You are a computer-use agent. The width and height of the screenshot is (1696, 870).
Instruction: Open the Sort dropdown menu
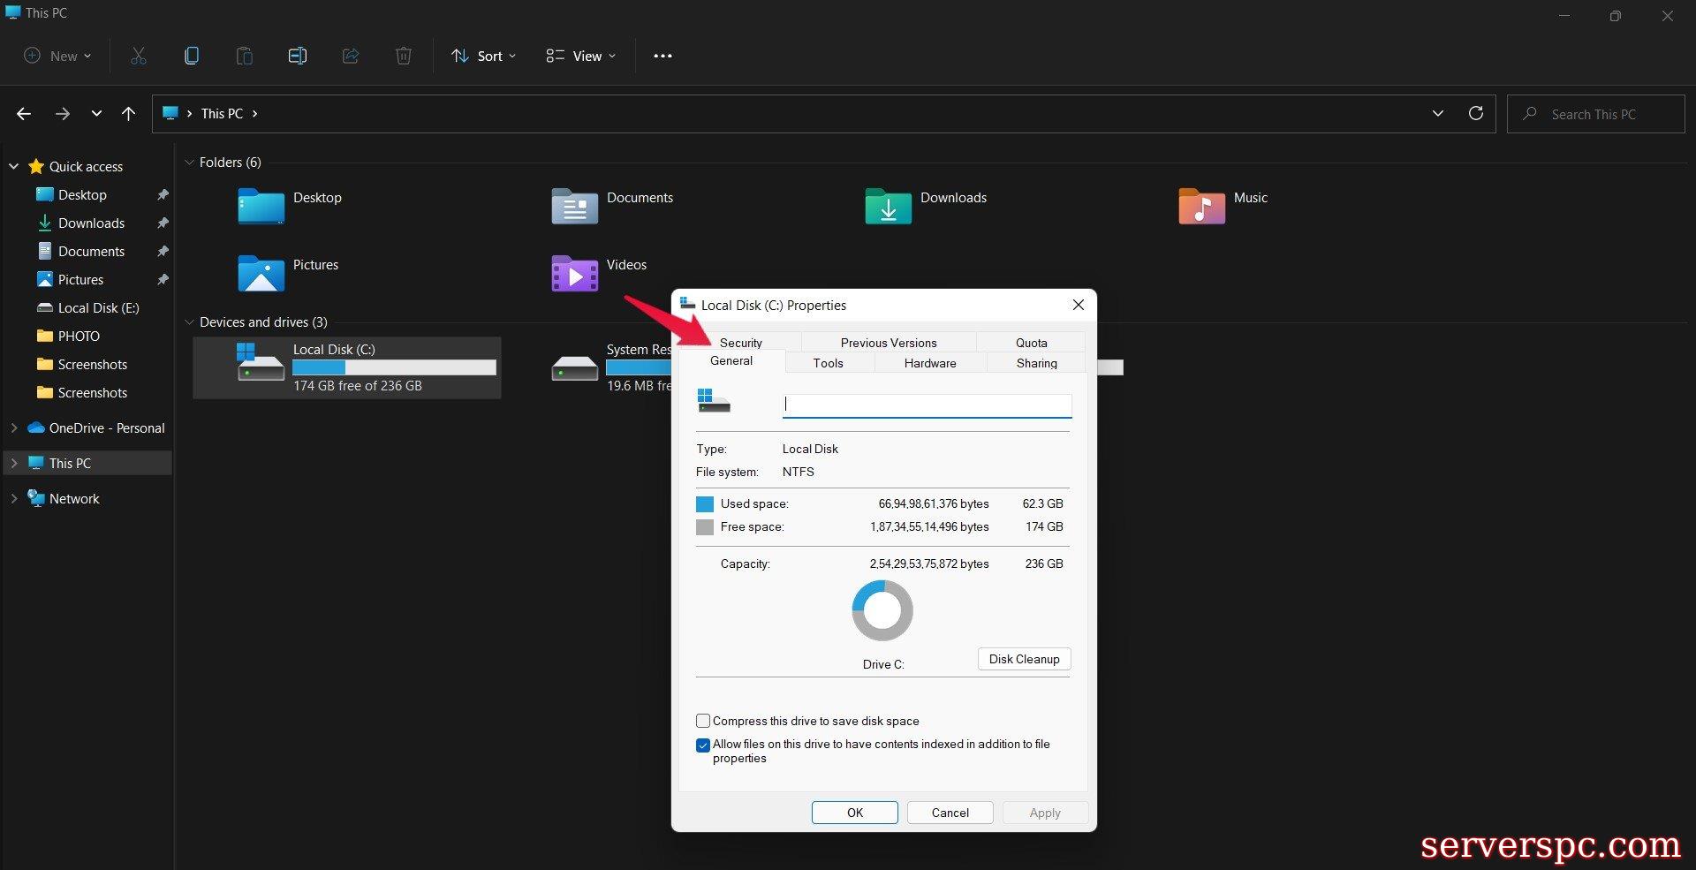(x=483, y=56)
